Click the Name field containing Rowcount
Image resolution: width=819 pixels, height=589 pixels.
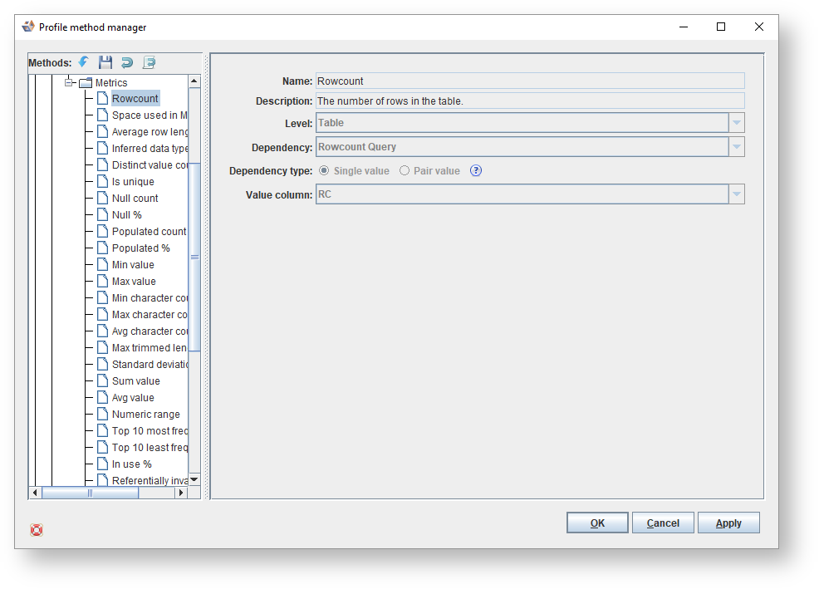click(530, 81)
